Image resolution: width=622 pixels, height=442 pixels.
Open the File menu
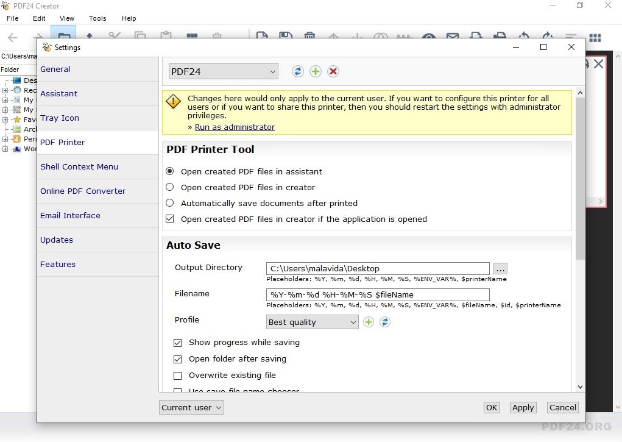pyautogui.click(x=13, y=18)
